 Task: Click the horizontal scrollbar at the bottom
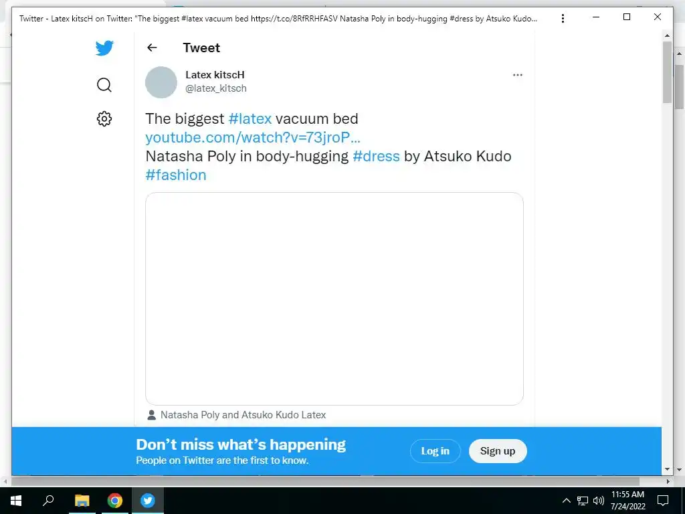(325, 481)
